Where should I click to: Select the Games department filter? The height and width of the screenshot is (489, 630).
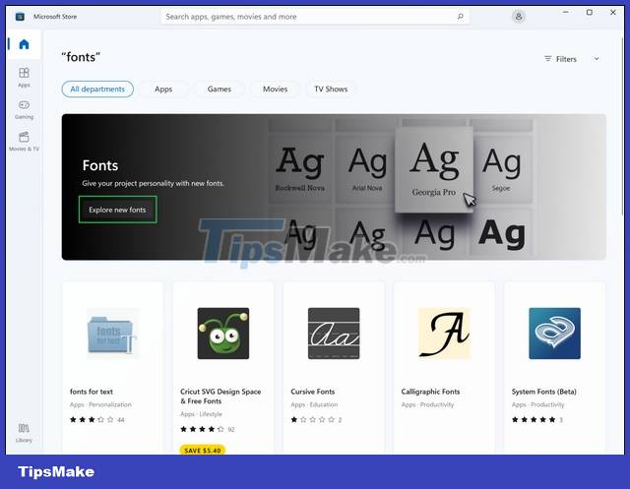click(220, 90)
